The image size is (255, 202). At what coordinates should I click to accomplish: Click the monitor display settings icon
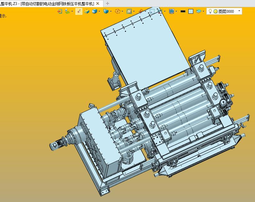(171, 12)
